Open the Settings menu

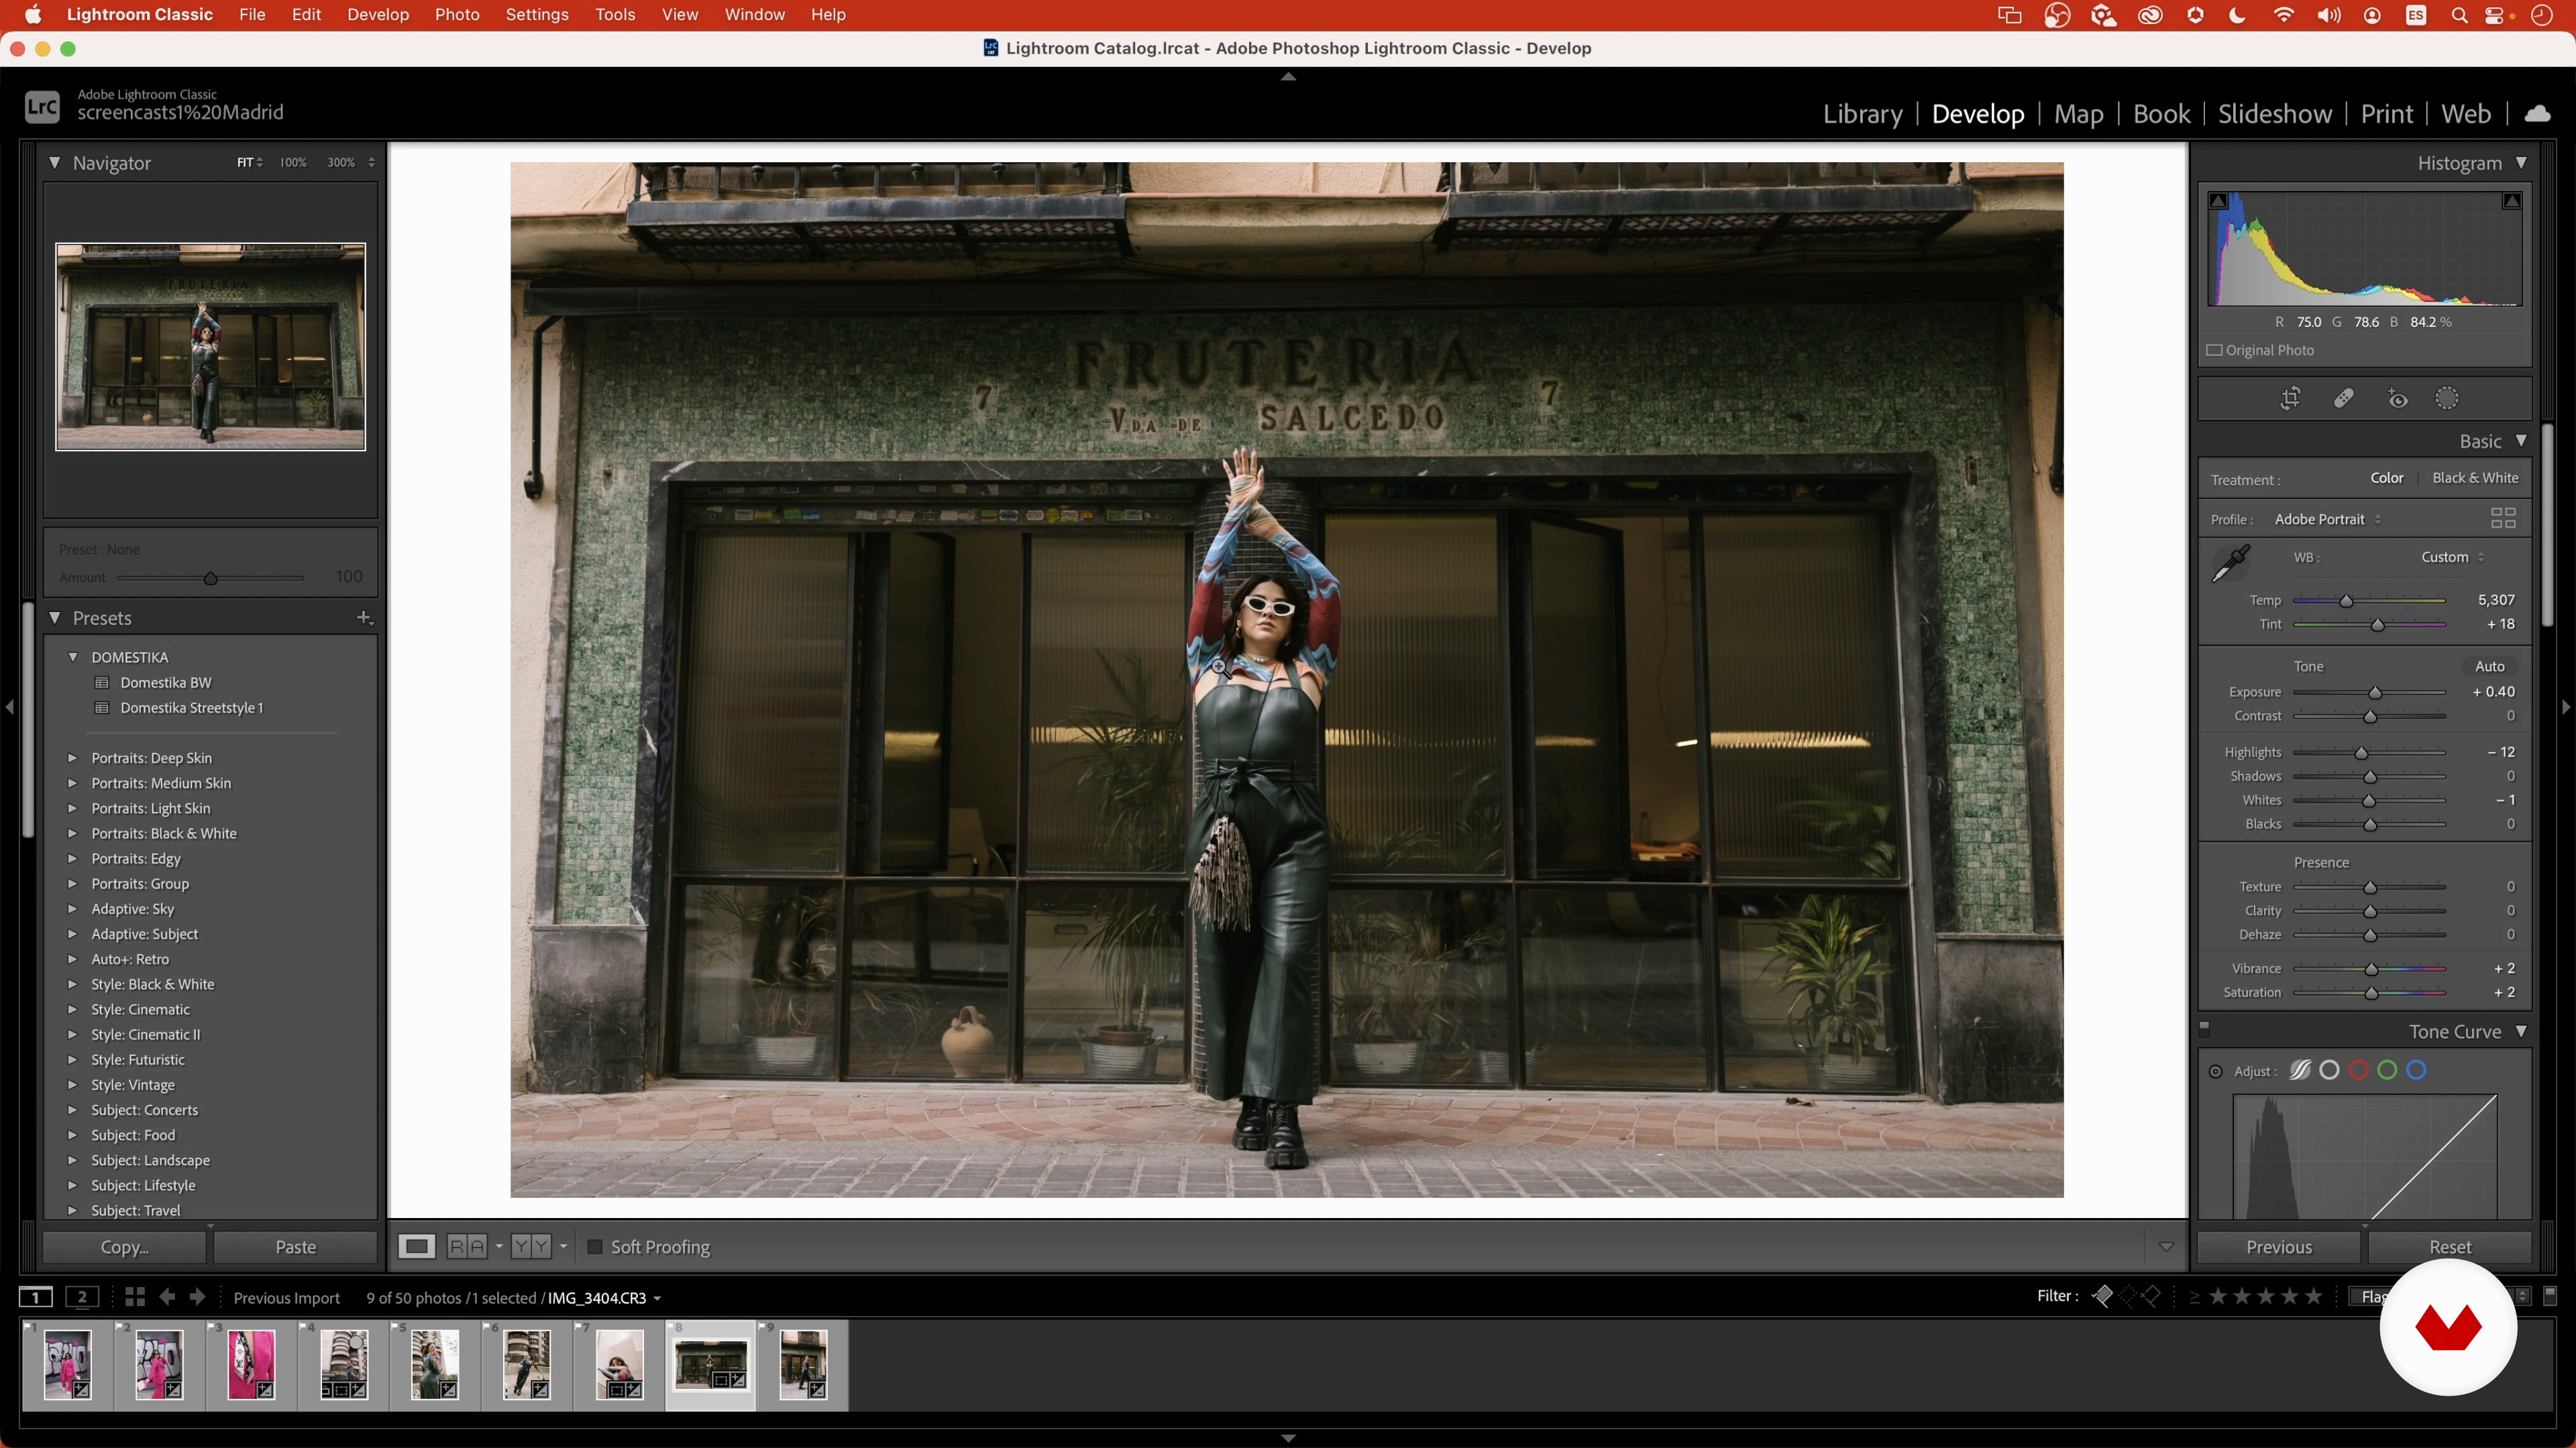(537, 15)
